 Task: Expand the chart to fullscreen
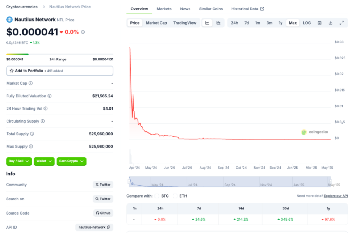click(341, 23)
